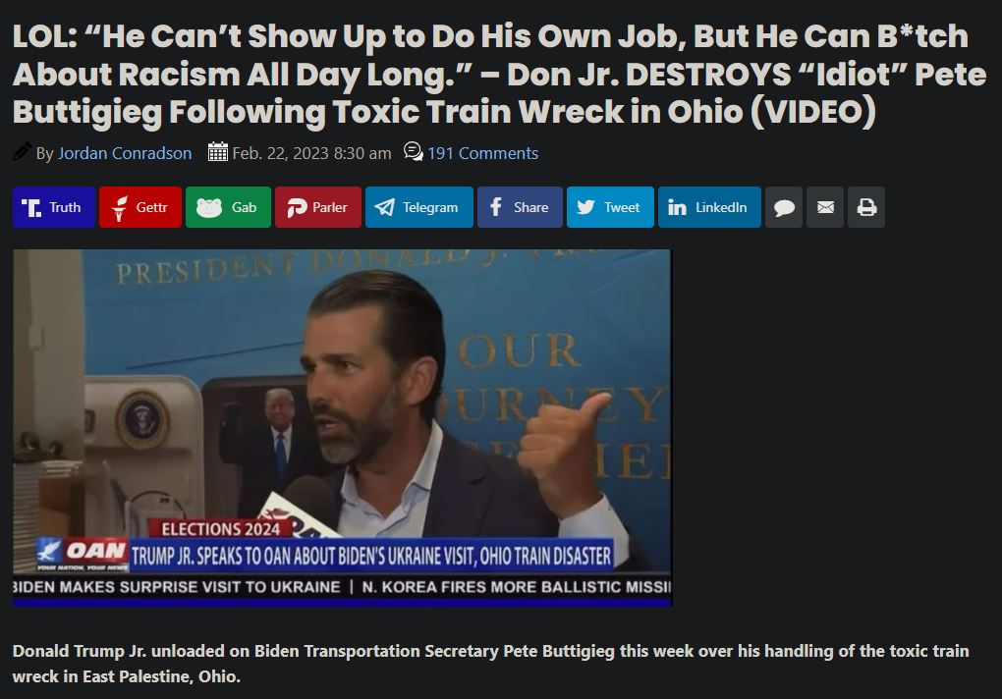
Task: Click the calendar icon beside the date
Action: (x=218, y=152)
